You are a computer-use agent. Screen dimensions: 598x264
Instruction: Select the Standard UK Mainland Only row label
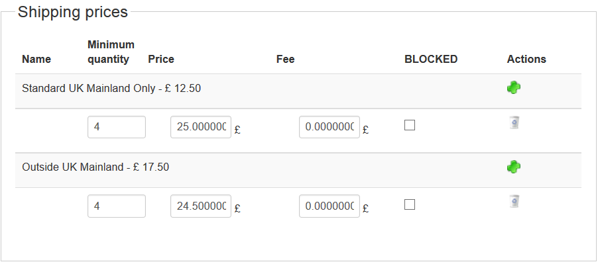pyautogui.click(x=111, y=89)
